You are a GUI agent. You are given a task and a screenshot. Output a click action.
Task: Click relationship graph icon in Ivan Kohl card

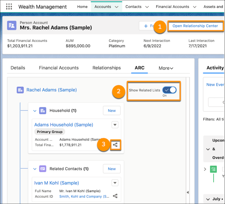point(115,196)
